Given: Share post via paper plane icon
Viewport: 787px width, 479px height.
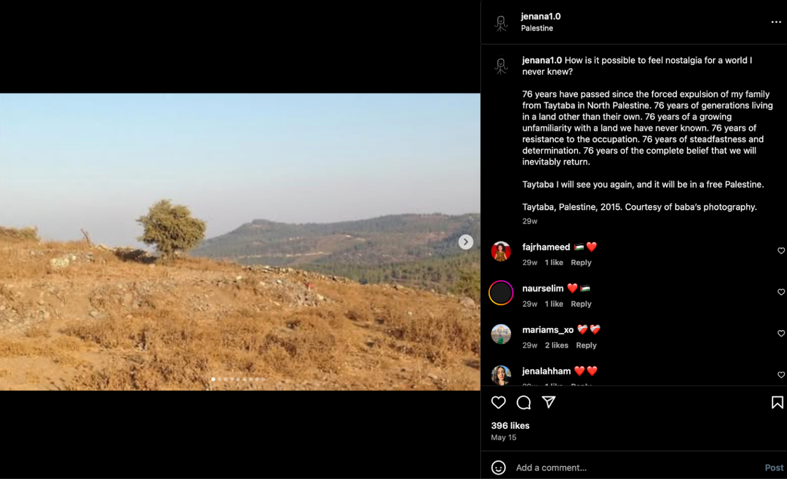Looking at the screenshot, I should [549, 402].
